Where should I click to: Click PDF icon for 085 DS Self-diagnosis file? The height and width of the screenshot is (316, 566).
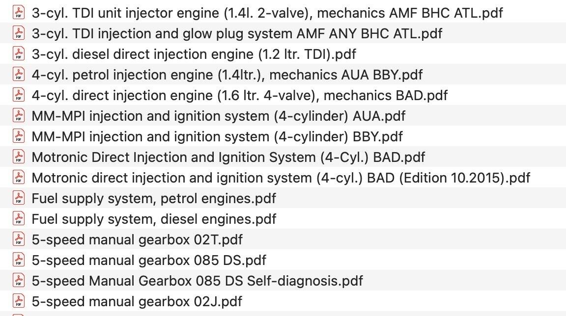point(18,281)
